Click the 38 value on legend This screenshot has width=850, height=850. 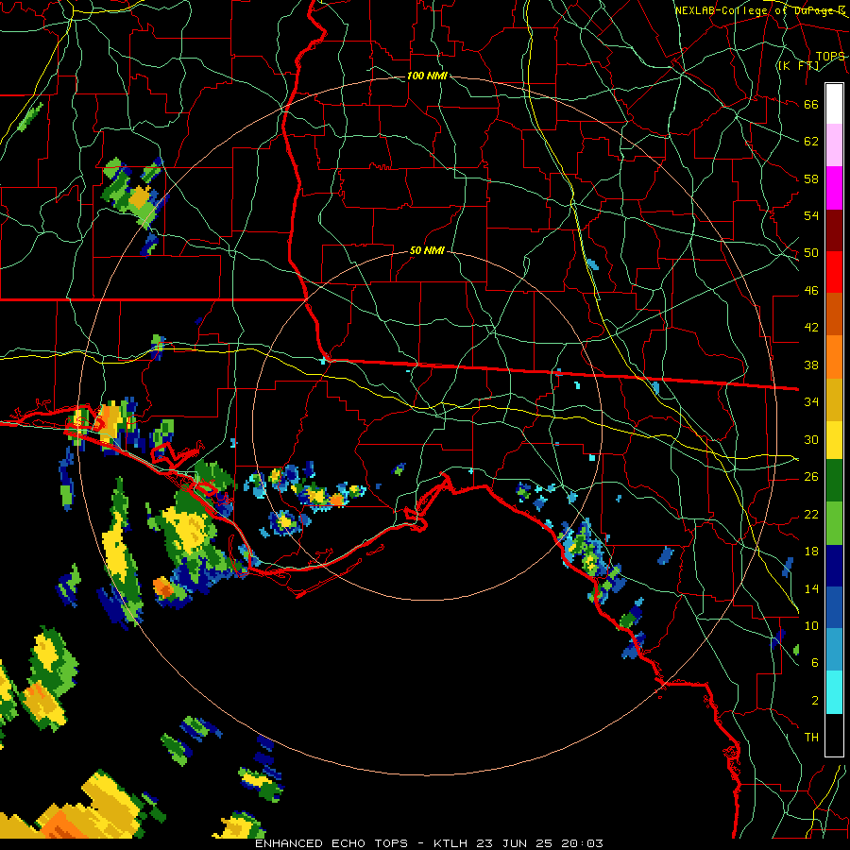[811, 365]
